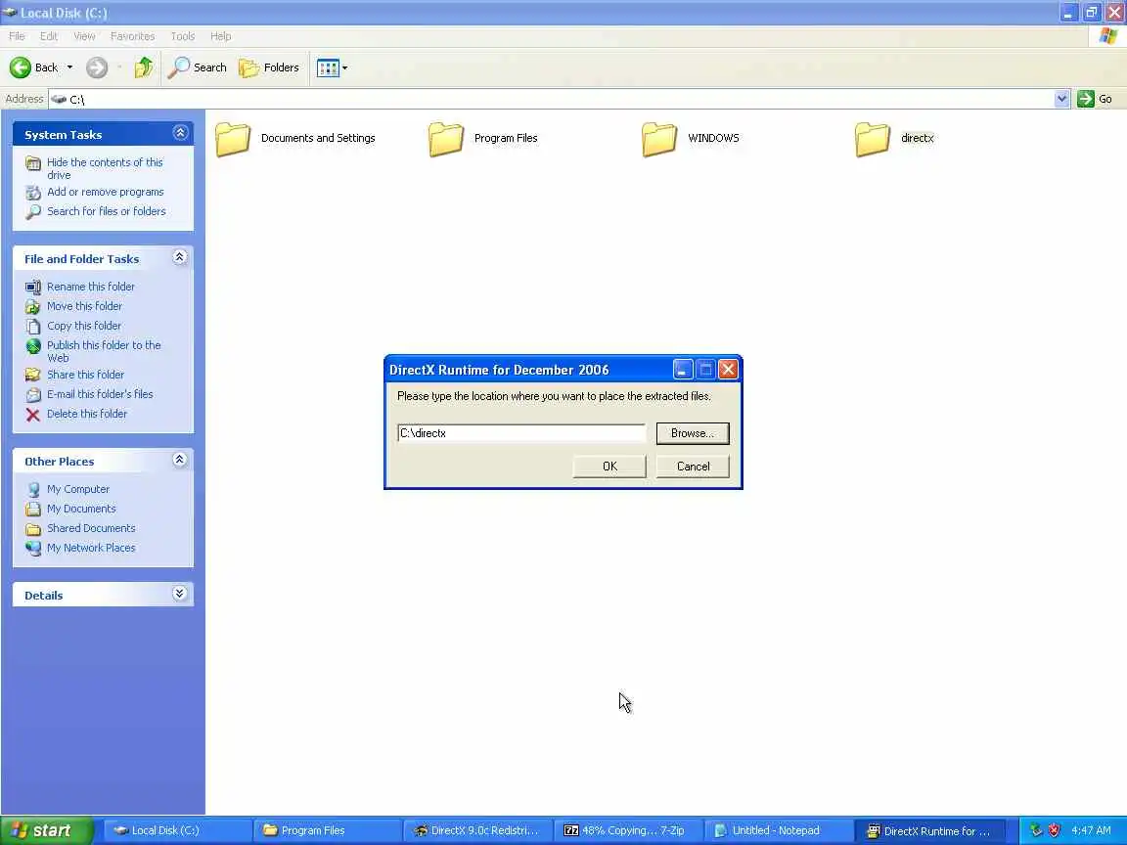Click E-mail this folder's files
Screen dimensions: 1127x845
pos(100,394)
